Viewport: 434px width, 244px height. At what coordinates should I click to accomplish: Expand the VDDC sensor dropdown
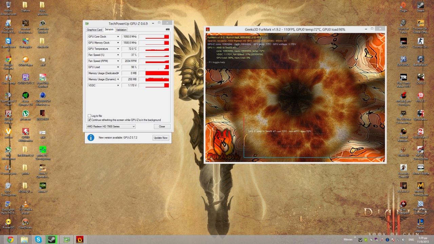118,85
